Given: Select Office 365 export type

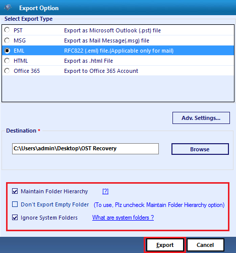Looking at the screenshot, I should [x=7, y=71].
